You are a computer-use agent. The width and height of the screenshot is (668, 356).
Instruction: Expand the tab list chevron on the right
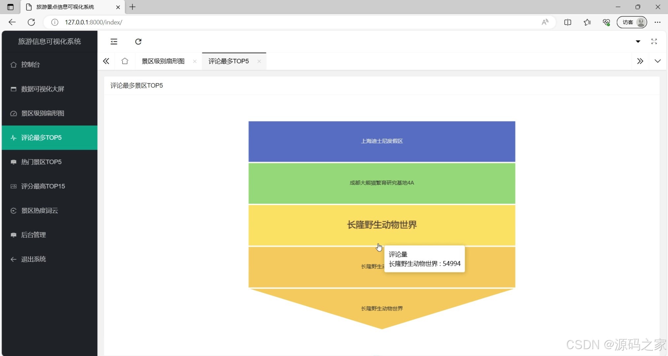pyautogui.click(x=658, y=61)
